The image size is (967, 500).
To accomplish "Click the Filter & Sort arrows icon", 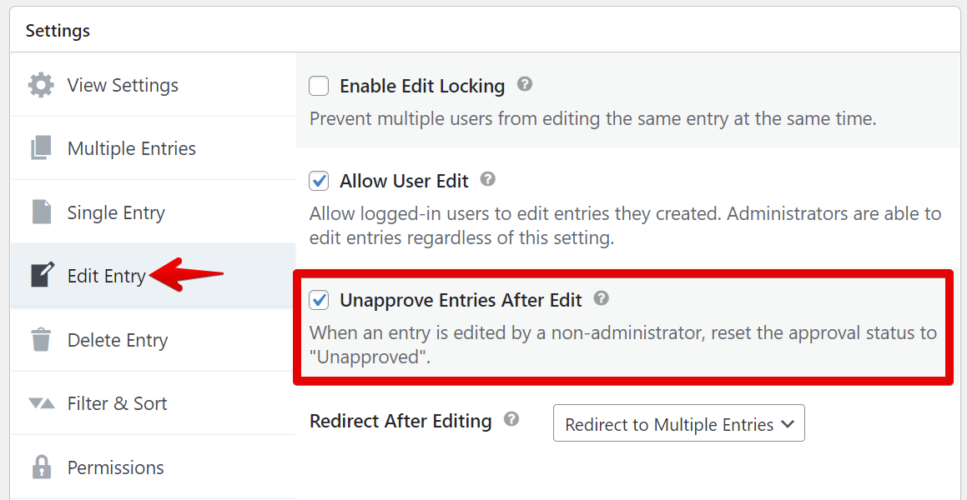I will (x=41, y=403).
